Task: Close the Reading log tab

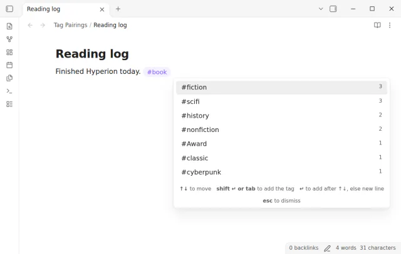Action: [x=102, y=9]
